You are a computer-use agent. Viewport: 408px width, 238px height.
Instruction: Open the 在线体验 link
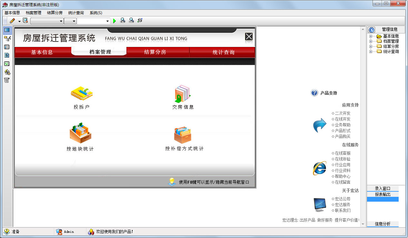coord(343,159)
